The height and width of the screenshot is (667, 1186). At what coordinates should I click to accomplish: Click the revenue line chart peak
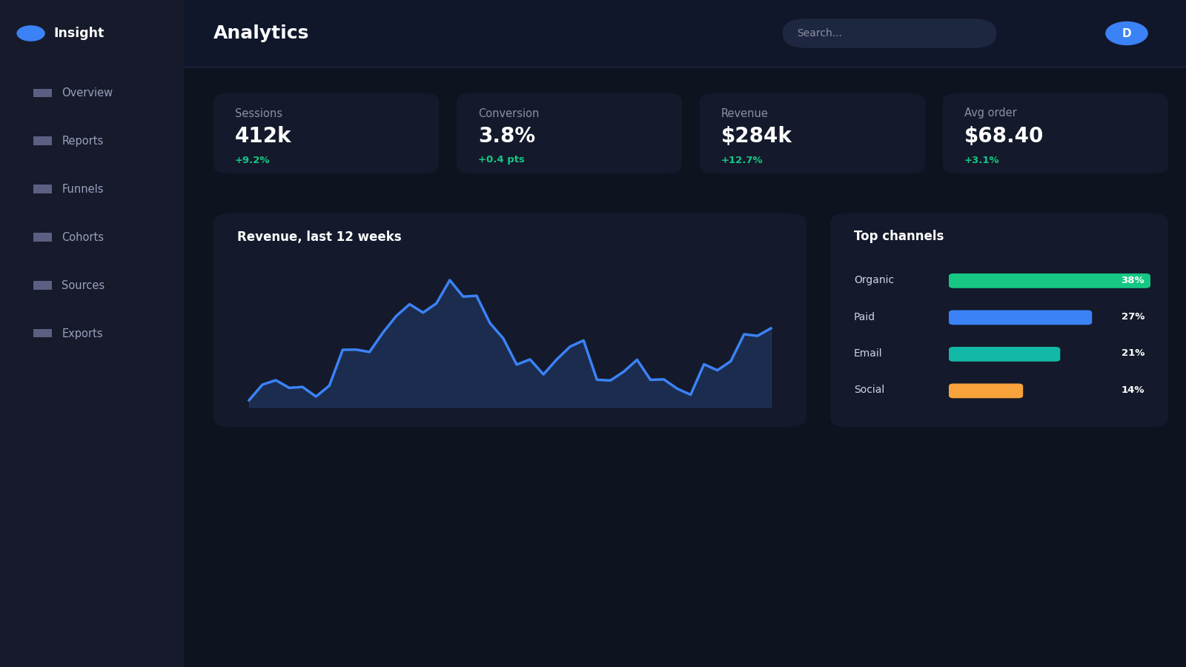click(x=449, y=280)
